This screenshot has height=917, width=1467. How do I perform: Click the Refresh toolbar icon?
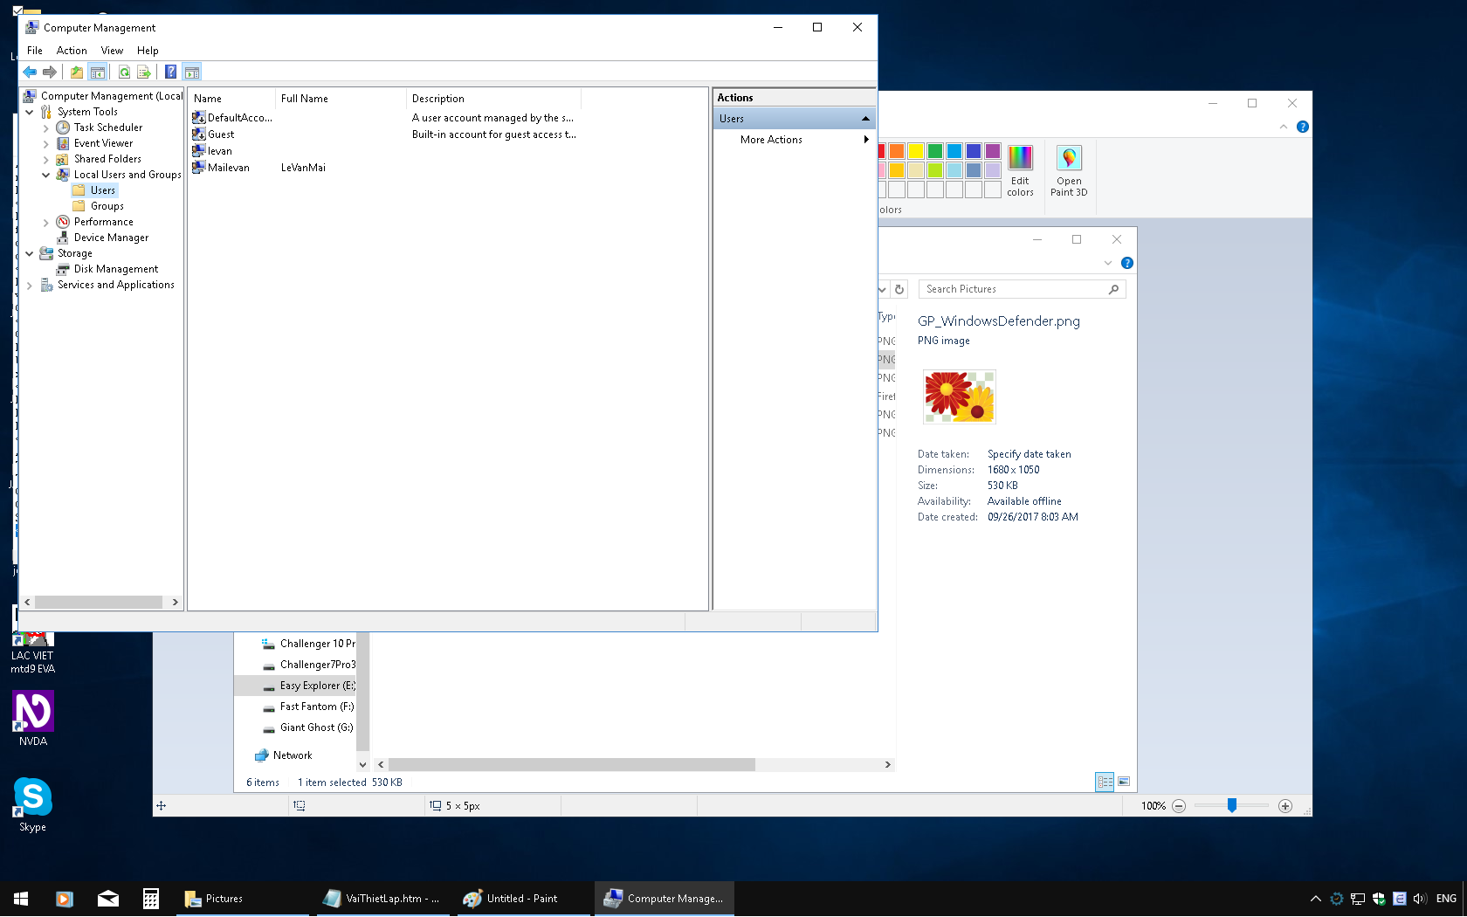click(122, 72)
